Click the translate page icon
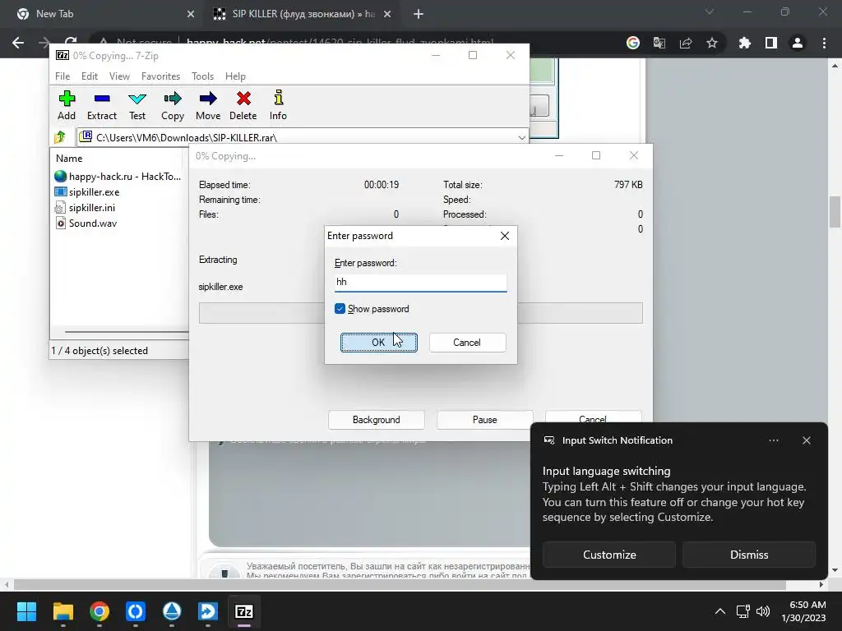The height and width of the screenshot is (631, 842). pyautogui.click(x=659, y=43)
